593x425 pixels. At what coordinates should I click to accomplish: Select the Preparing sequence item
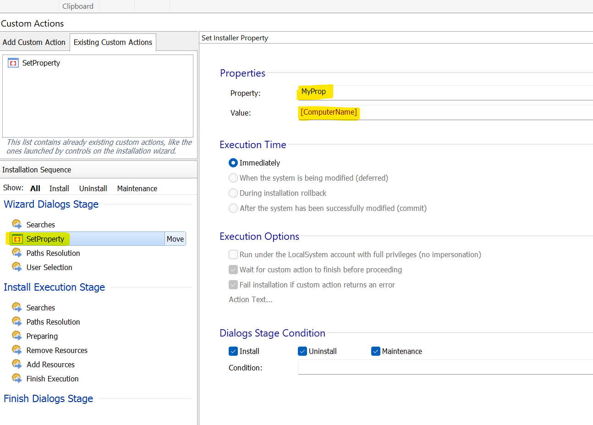(x=42, y=336)
